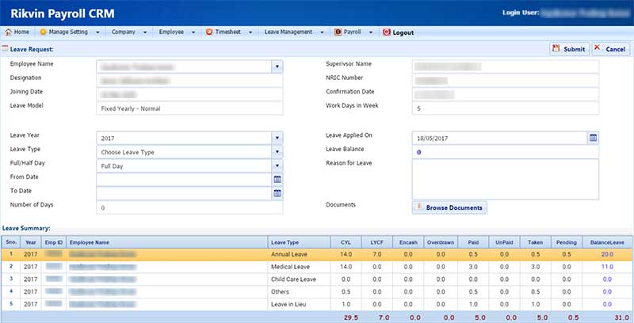This screenshot has height=323, width=634.
Task: Click the Logout link
Action: 403,32
